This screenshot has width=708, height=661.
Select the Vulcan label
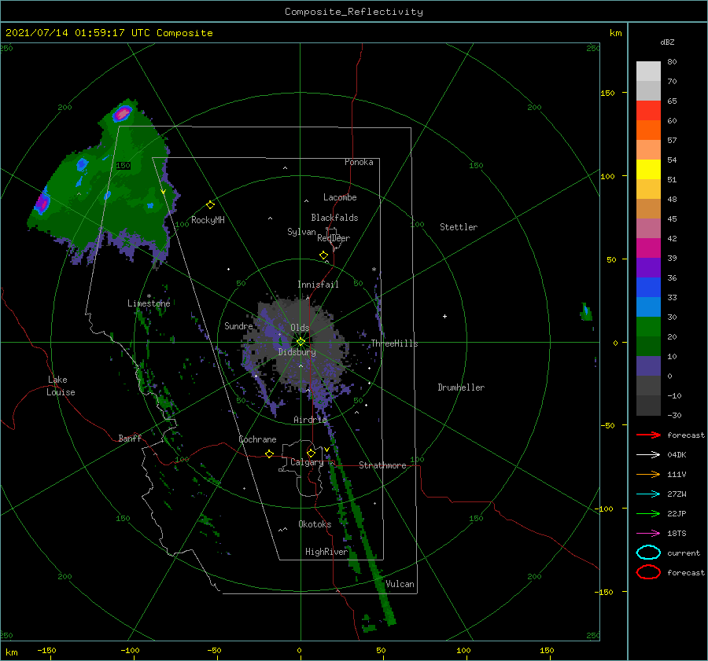[400, 584]
